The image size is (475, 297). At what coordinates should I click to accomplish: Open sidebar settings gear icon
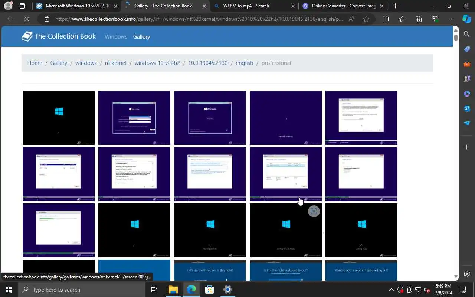click(x=467, y=274)
